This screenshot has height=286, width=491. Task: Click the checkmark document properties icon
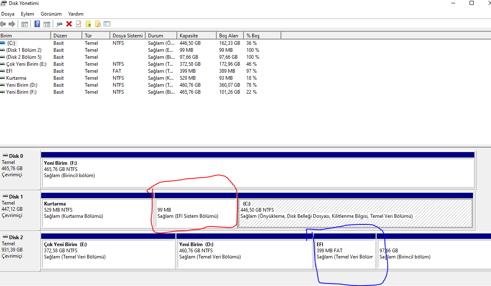click(x=79, y=24)
